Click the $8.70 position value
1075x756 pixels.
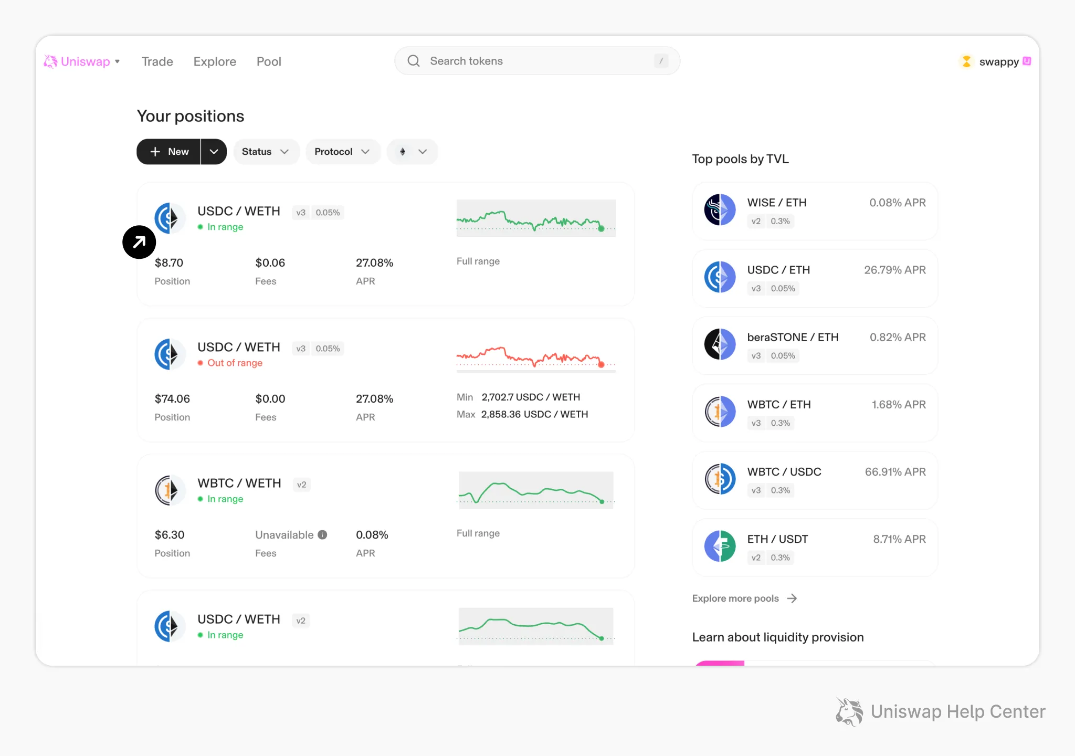[169, 263]
